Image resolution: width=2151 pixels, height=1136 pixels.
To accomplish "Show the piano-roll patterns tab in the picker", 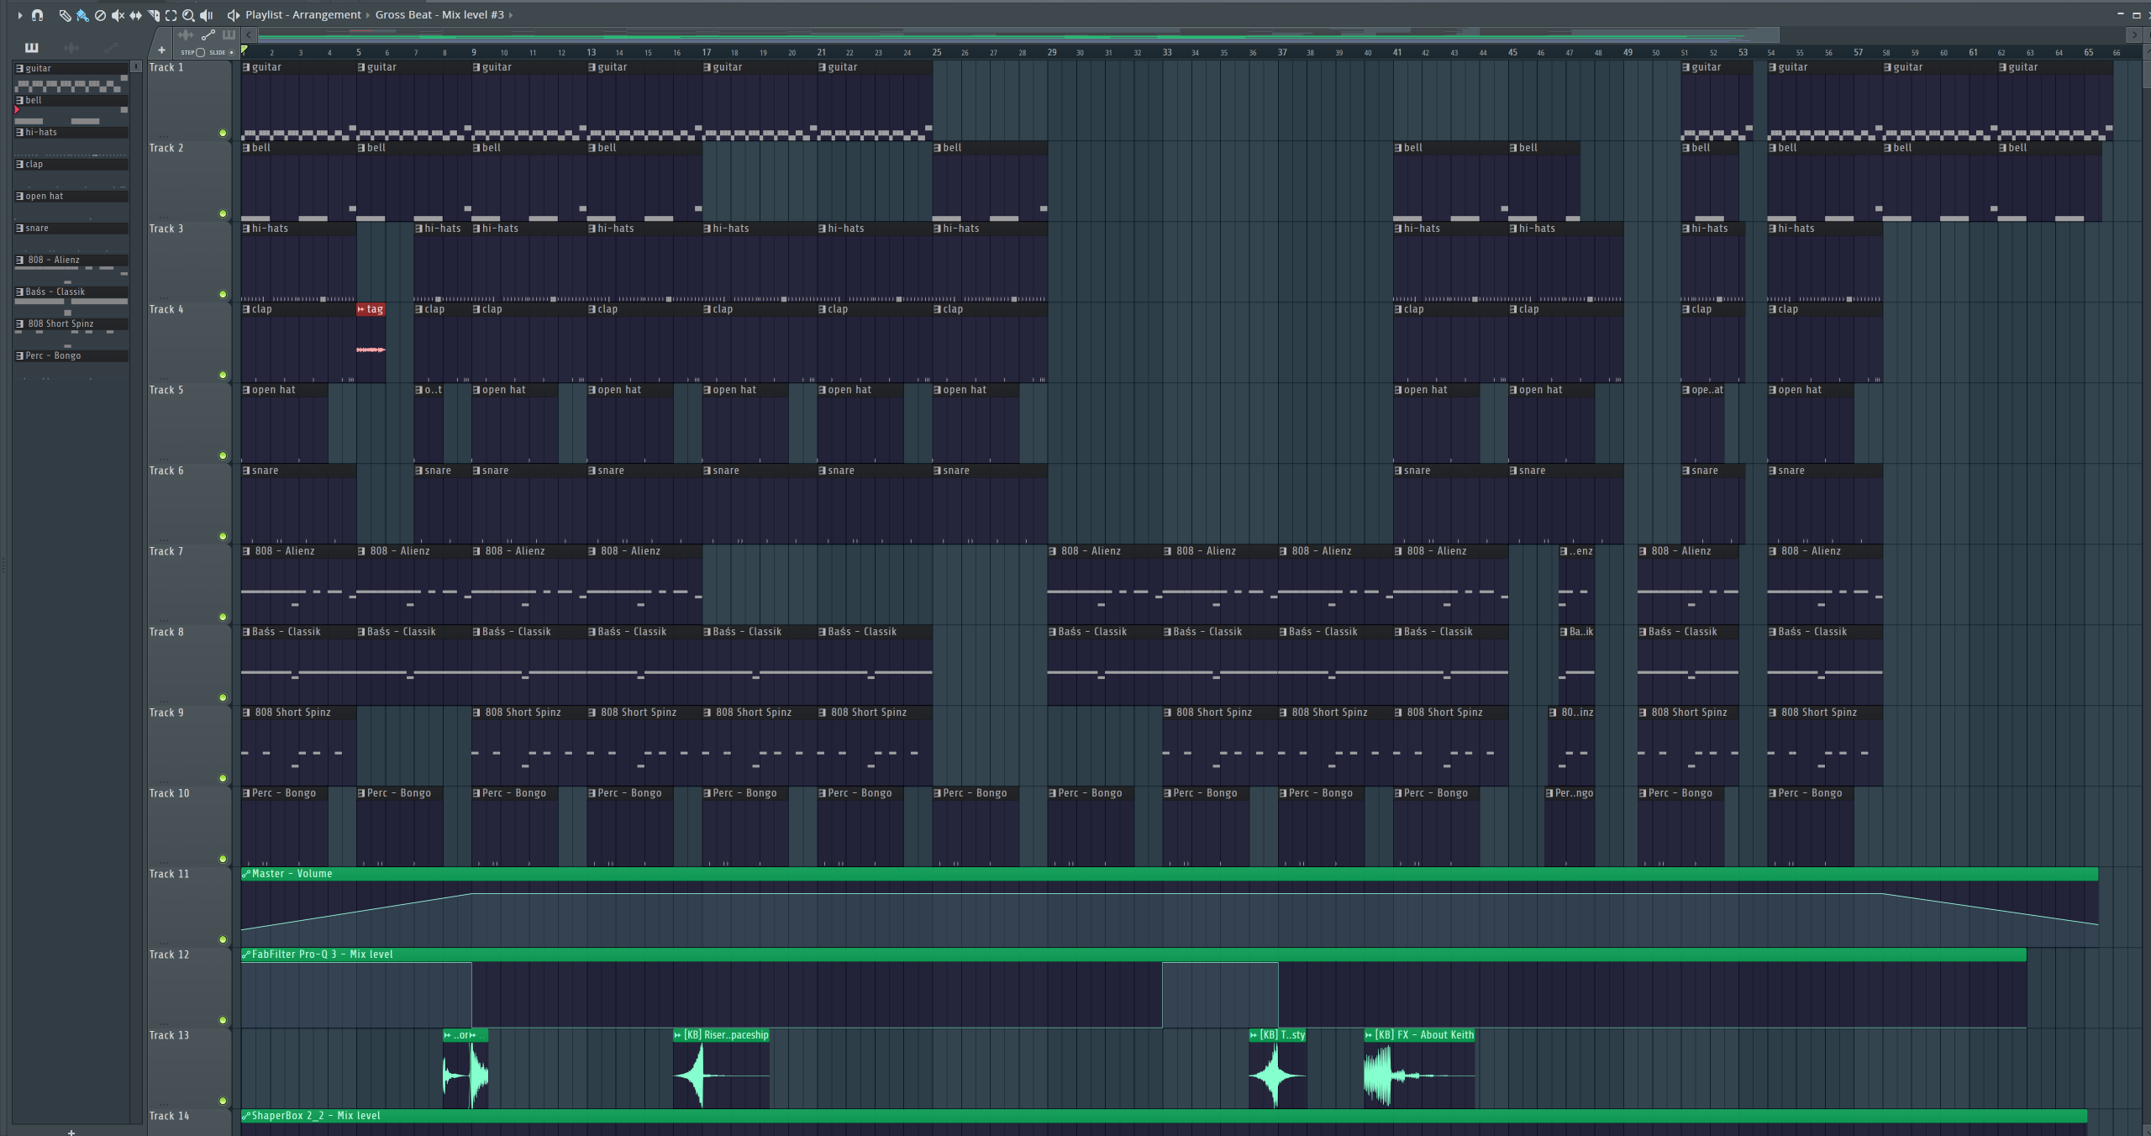I will 32,47.
